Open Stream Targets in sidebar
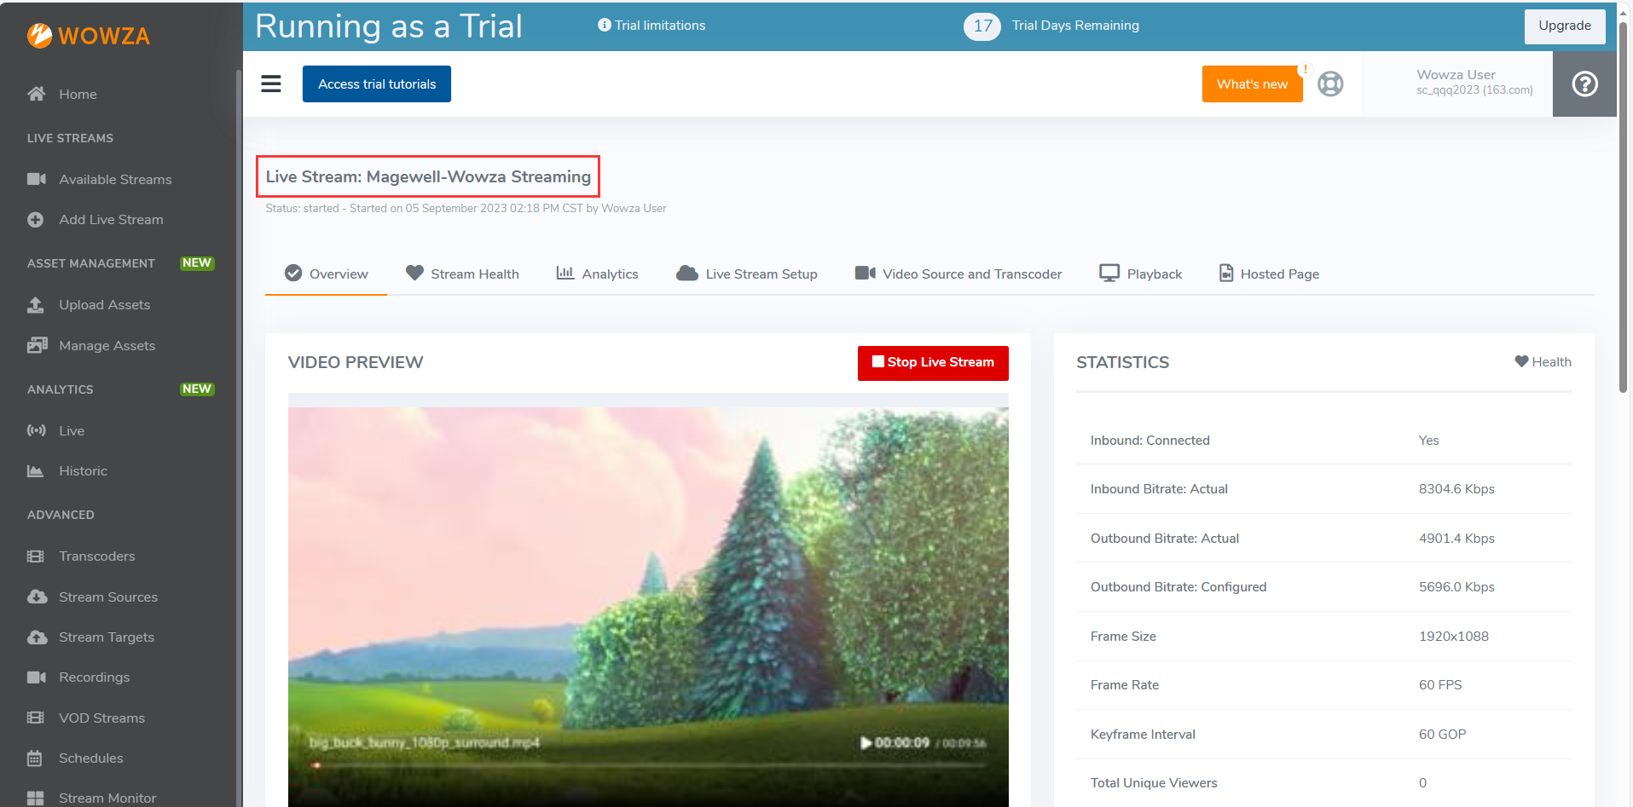This screenshot has height=807, width=1633. coord(107,637)
